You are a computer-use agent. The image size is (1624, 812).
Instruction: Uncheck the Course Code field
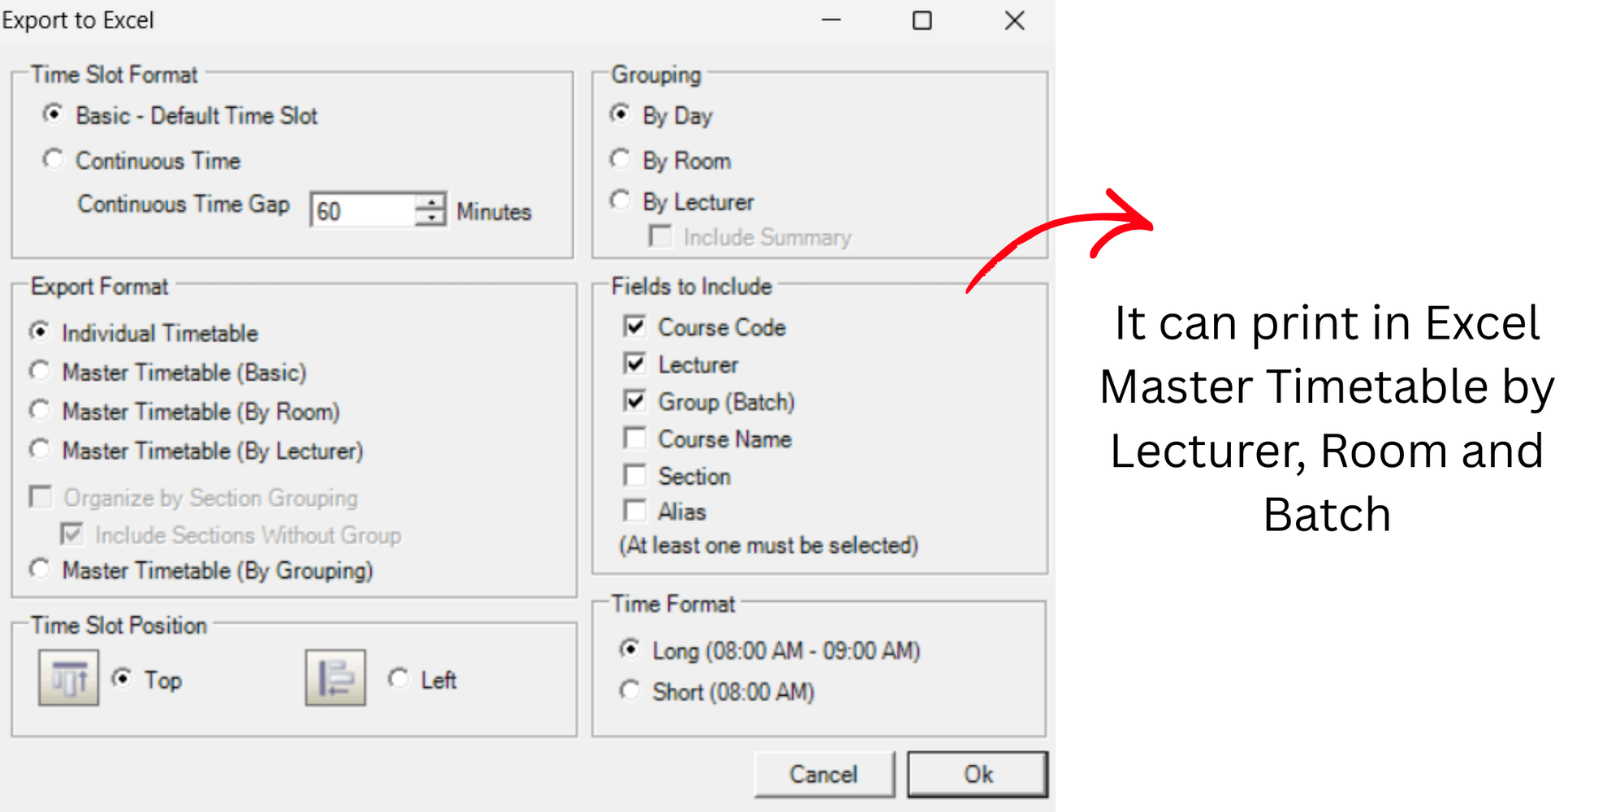point(635,326)
